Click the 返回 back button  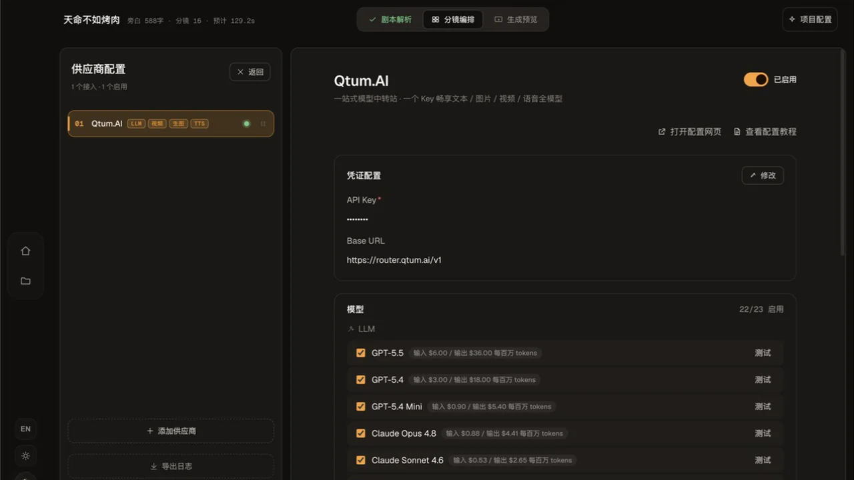[x=250, y=72]
